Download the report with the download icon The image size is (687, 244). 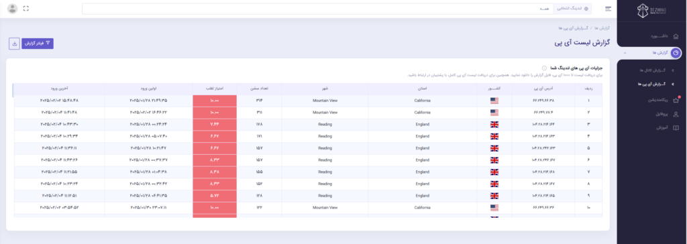pos(15,44)
